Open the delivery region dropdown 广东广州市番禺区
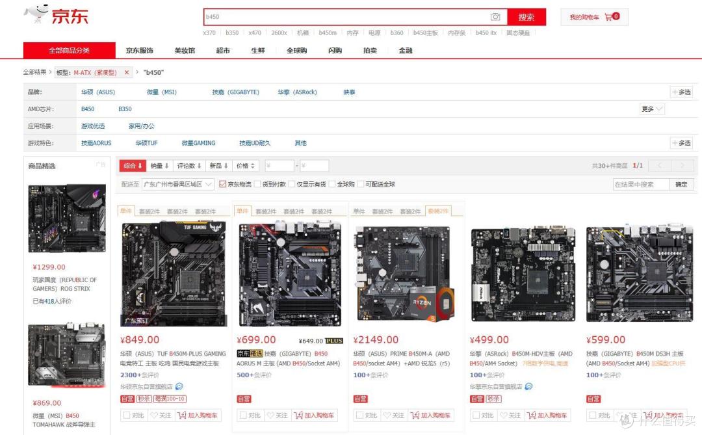The height and width of the screenshot is (435, 702). click(177, 184)
